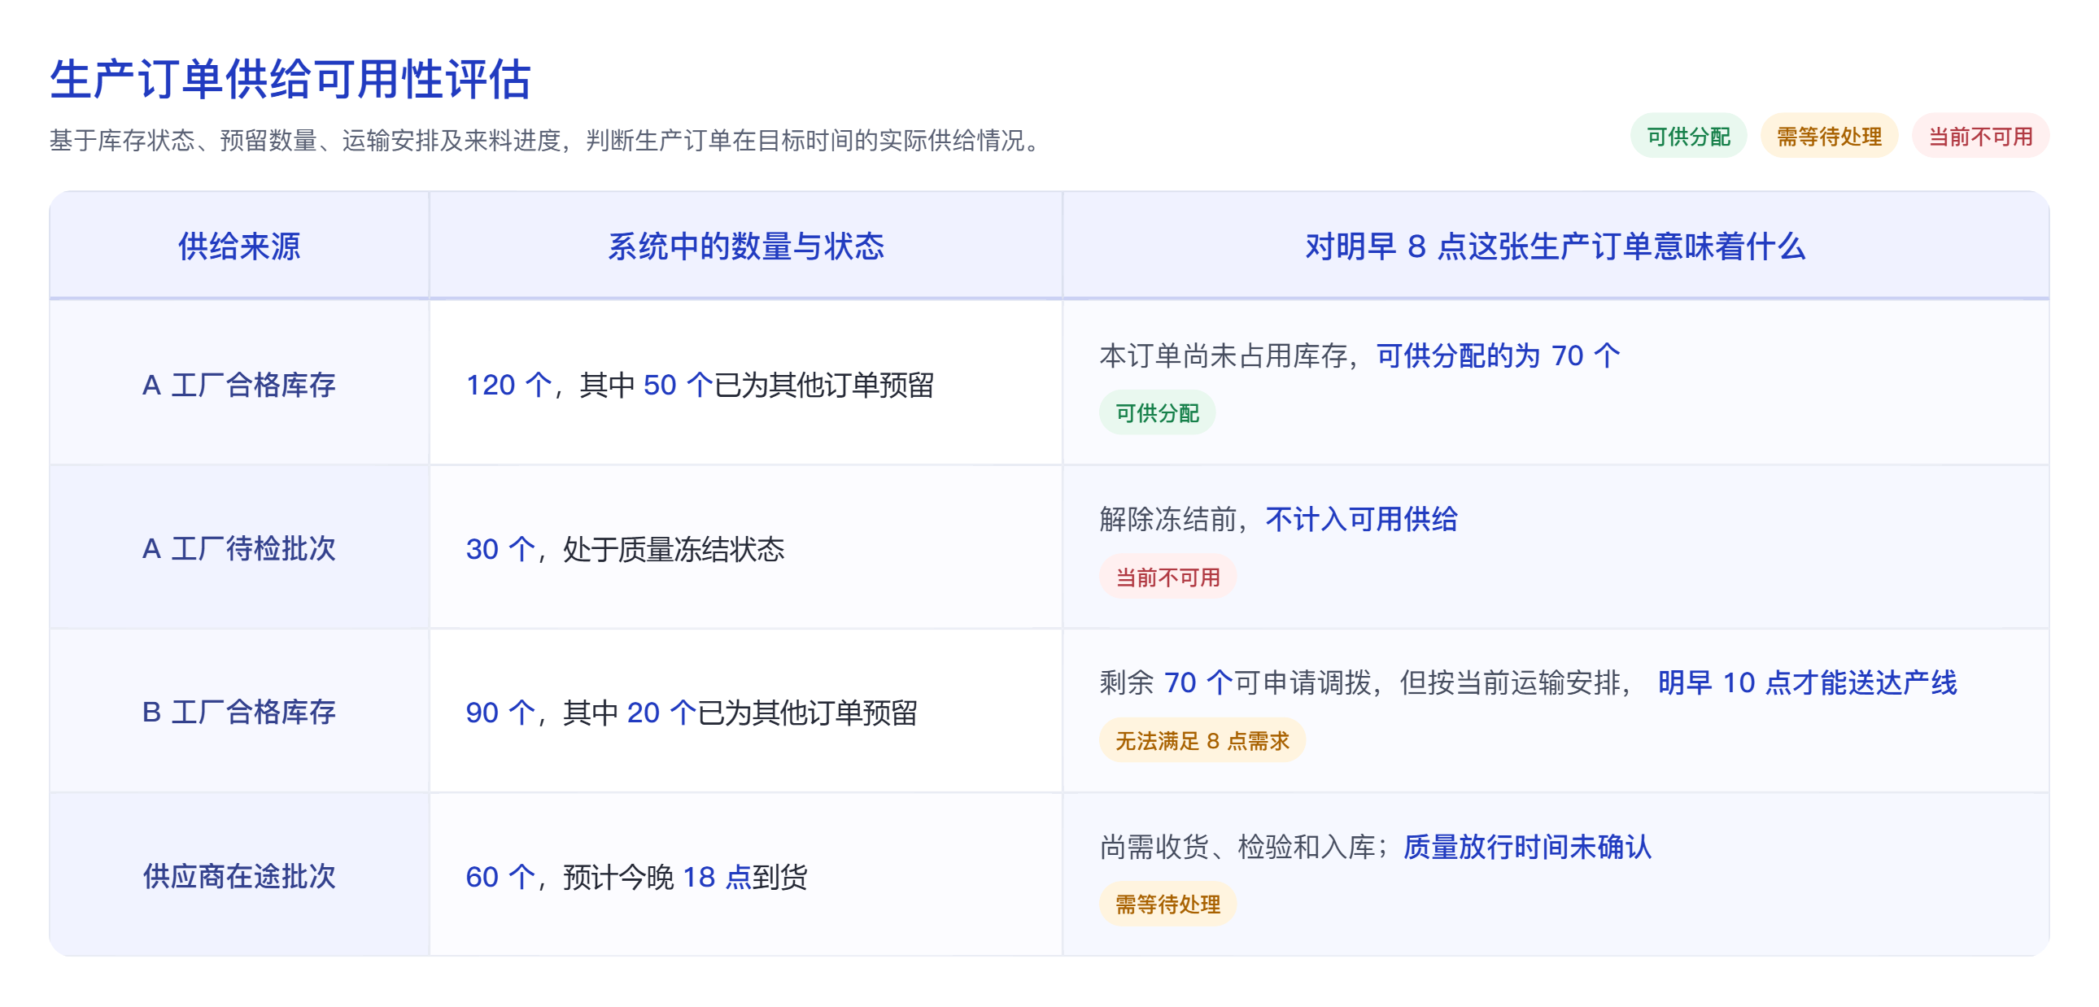Click the subtitle starting with 基于库存状态
2099x1007 pixels.
546,140
